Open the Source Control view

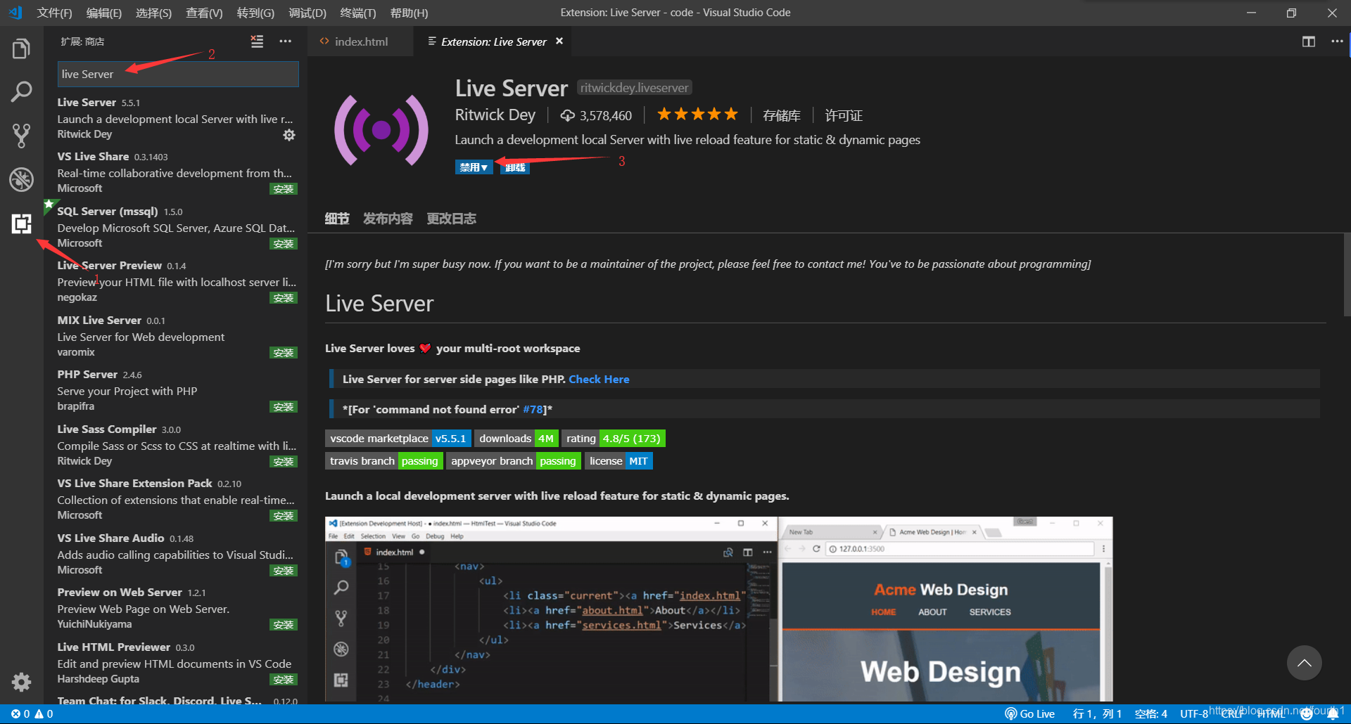[21, 136]
